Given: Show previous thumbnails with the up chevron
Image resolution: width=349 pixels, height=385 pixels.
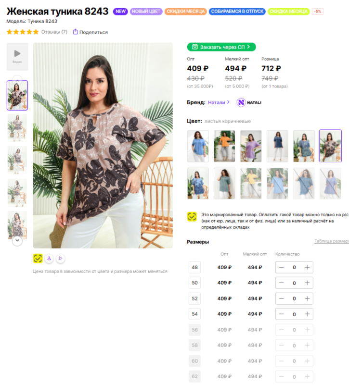Looking at the screenshot, I should [x=17, y=78].
